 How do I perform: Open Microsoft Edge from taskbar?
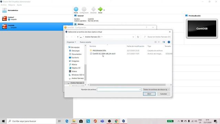point(67,121)
